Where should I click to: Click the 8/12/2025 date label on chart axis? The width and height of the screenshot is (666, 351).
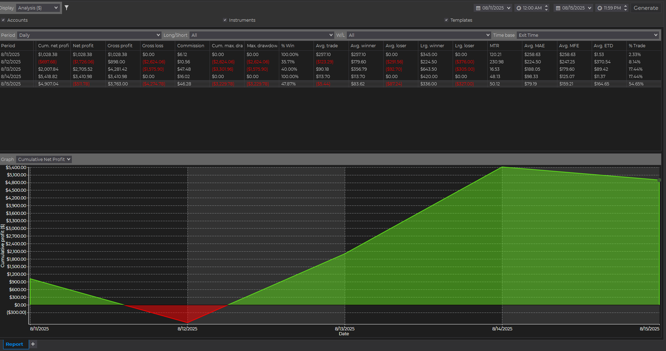click(x=188, y=329)
